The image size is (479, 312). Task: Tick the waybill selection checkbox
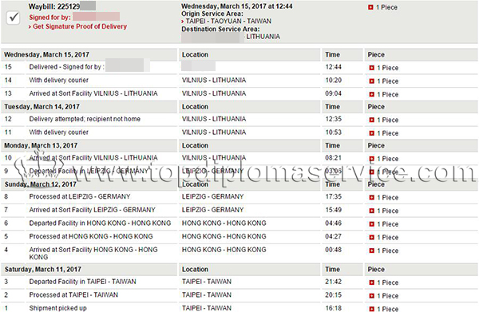click(x=13, y=18)
